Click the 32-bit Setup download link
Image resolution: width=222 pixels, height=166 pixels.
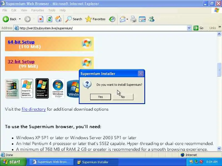click(21, 61)
